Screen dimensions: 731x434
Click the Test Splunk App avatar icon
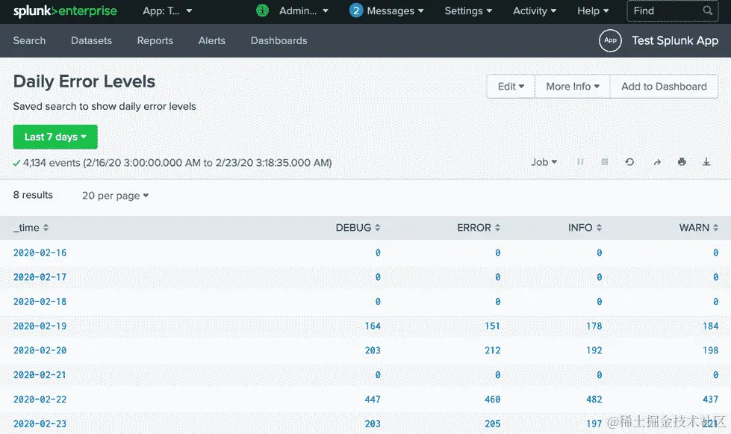point(610,41)
